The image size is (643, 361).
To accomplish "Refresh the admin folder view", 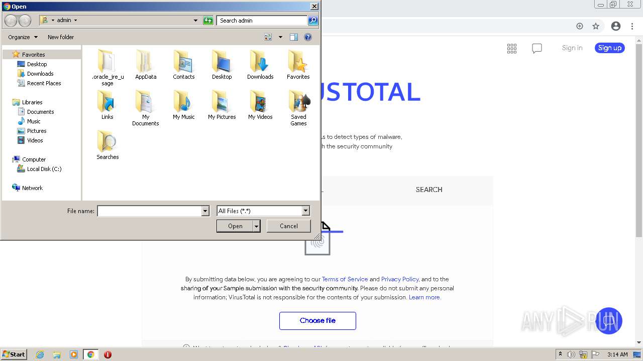I will coord(208,21).
